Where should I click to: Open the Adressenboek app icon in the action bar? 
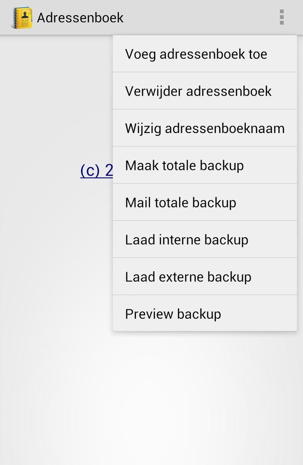[21, 18]
